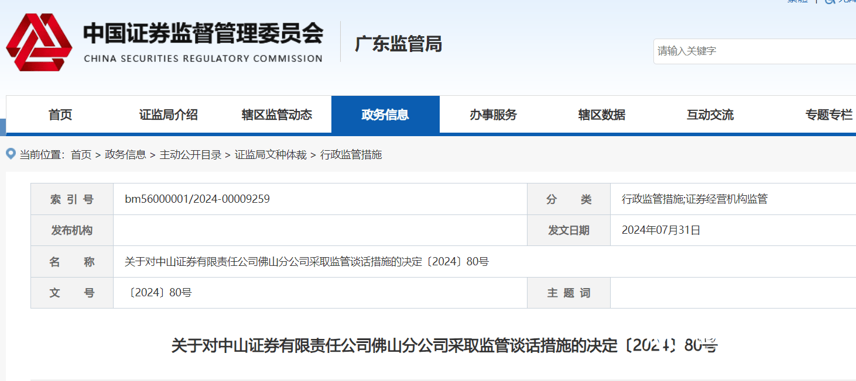This screenshot has width=856, height=381.
Task: Click the 行政监管措施;证券经营机构监管 category value
Action: (694, 199)
